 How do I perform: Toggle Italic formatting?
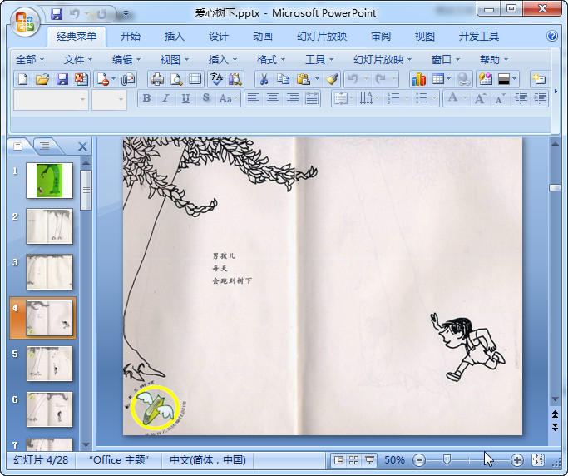click(x=165, y=98)
